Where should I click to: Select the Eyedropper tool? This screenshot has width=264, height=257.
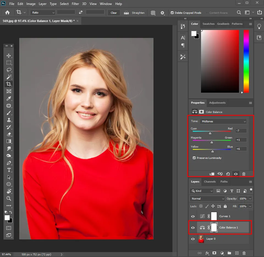pos(9,98)
